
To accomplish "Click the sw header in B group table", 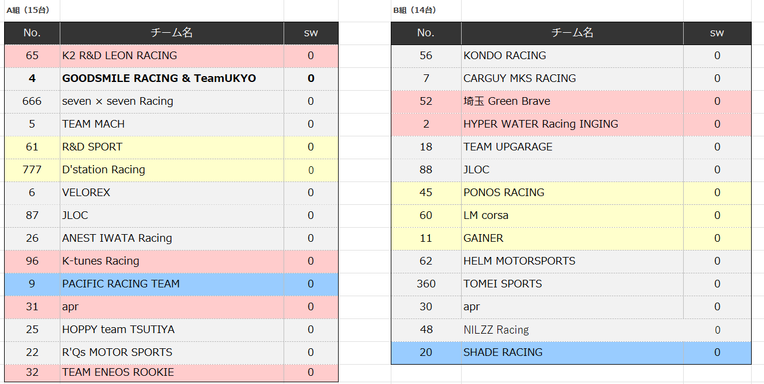I will (x=717, y=33).
